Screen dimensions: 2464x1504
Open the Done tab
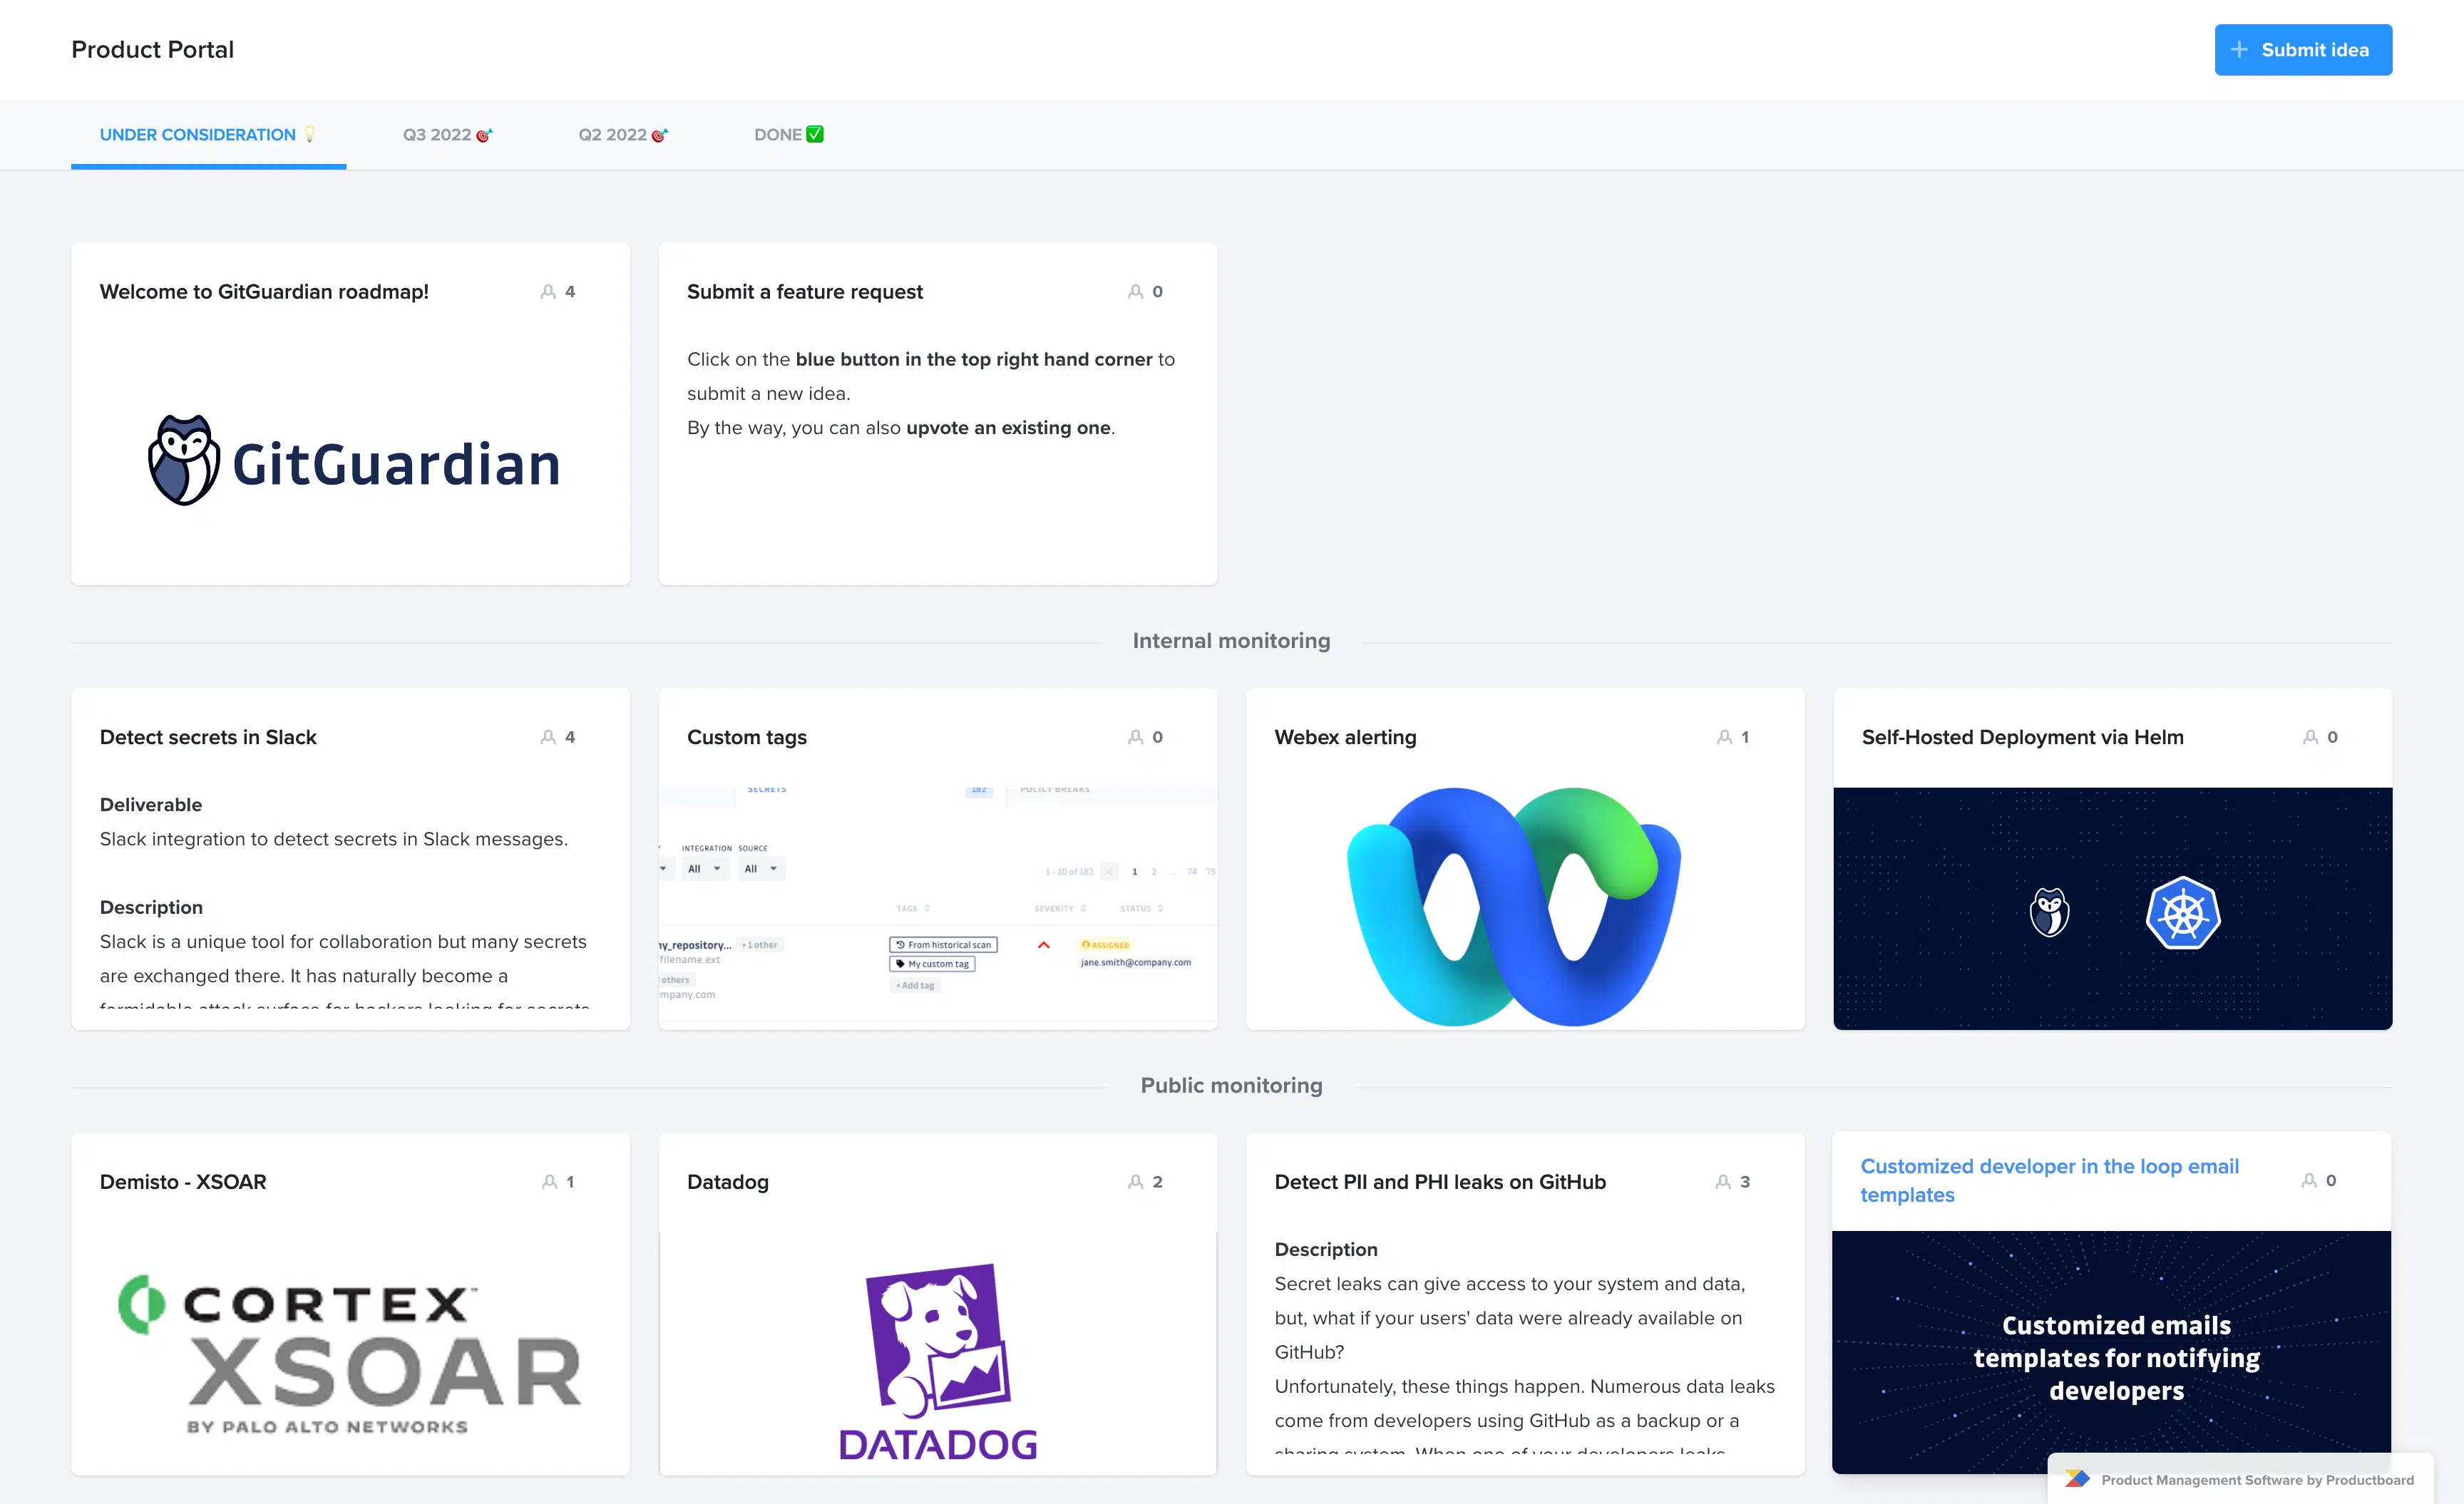pos(789,135)
